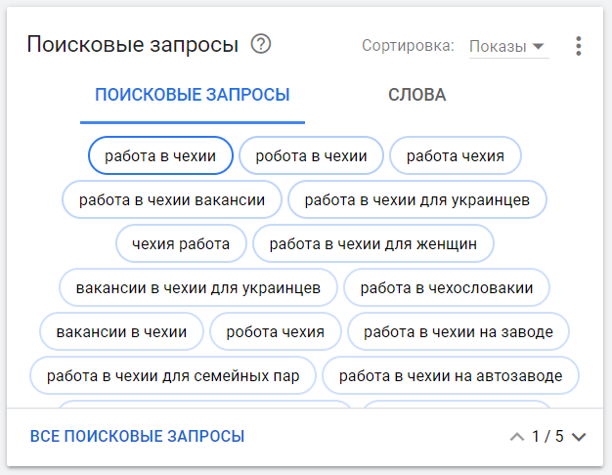Select 'работа в чехии для украинцев' chip
This screenshot has width=612, height=475.
pyautogui.click(x=416, y=199)
